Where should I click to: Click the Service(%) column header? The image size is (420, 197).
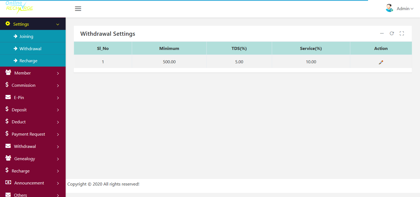(x=311, y=48)
